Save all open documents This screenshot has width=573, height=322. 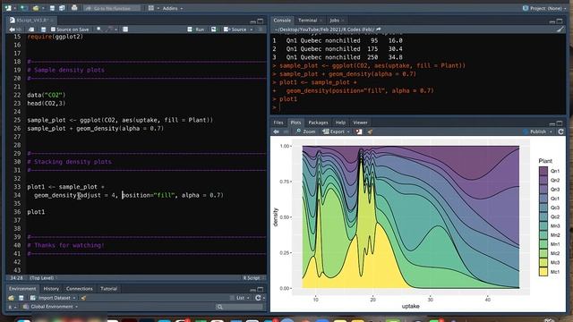62,8
